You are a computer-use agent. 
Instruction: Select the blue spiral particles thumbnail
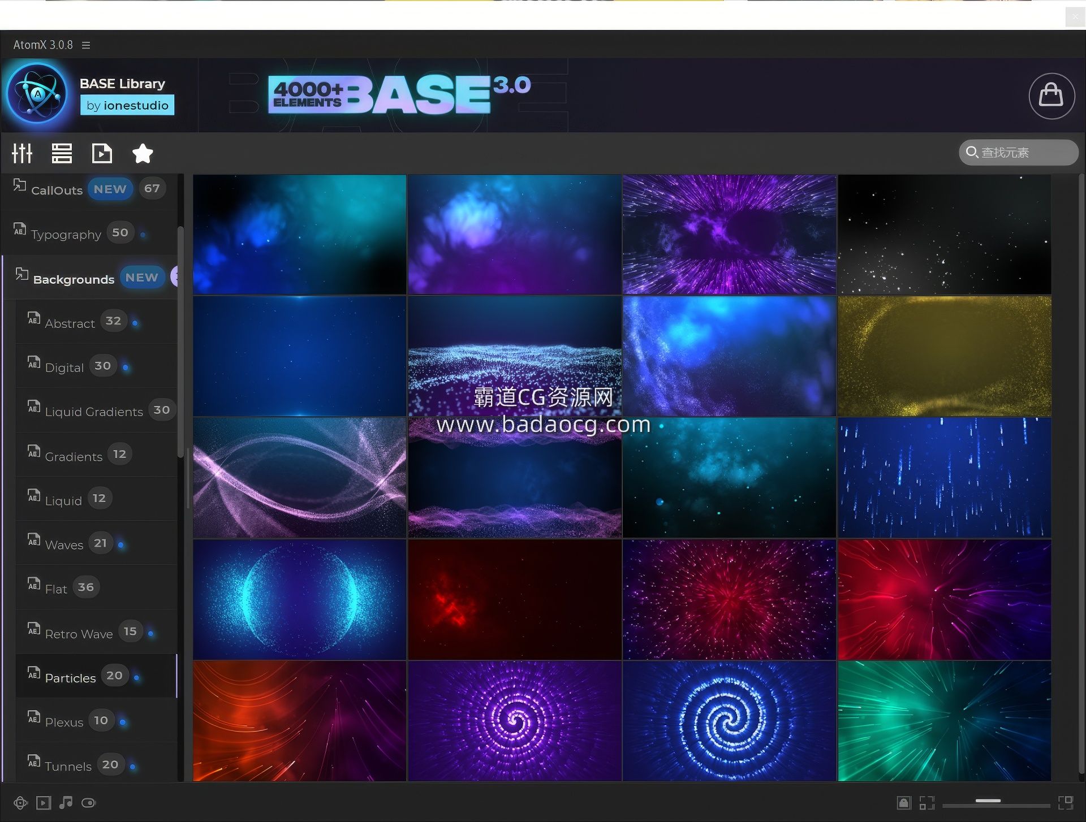click(729, 721)
